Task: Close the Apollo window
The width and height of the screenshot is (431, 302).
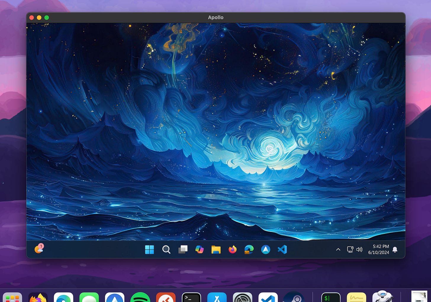Action: point(32,17)
